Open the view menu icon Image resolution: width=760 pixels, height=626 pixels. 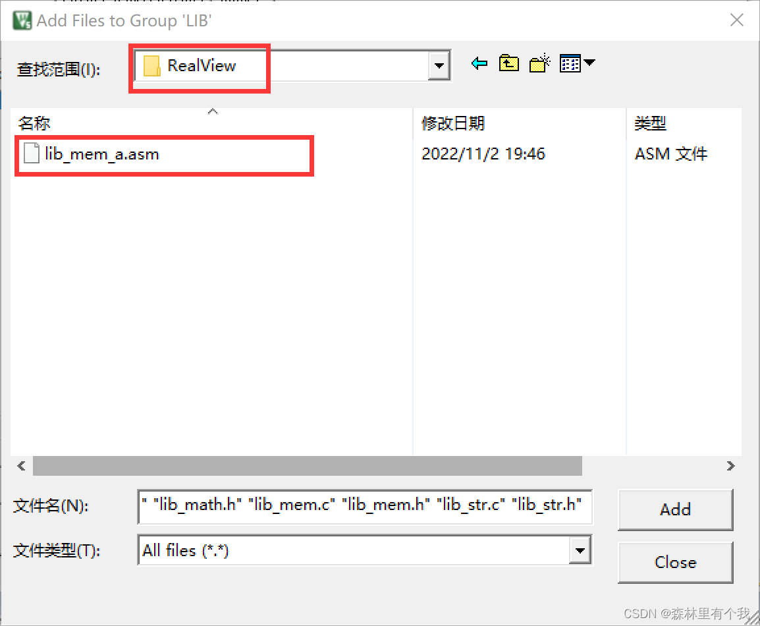570,63
